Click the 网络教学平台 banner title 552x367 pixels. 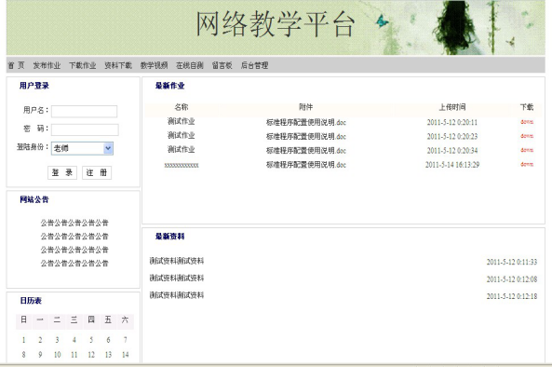coord(275,24)
